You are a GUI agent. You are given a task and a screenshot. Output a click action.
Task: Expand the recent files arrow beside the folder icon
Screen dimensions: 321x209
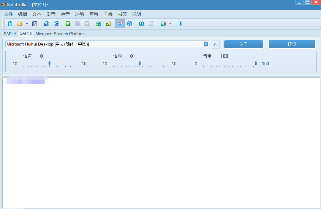click(x=27, y=24)
